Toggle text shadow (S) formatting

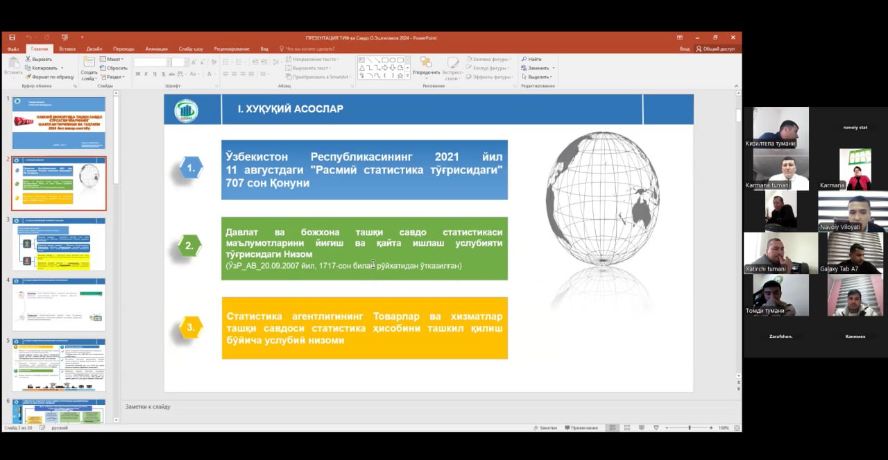pos(164,74)
